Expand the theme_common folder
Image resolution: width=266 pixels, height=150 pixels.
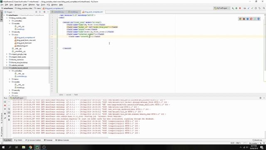point(7,60)
